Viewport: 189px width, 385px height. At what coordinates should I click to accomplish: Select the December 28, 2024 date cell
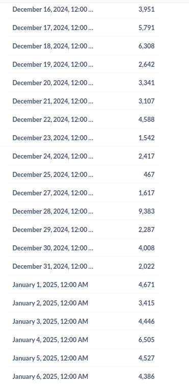tap(52, 211)
